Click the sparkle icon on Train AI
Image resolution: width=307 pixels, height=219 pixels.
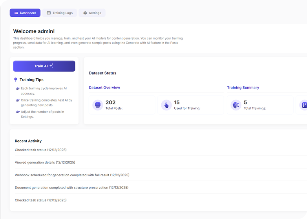click(51, 66)
